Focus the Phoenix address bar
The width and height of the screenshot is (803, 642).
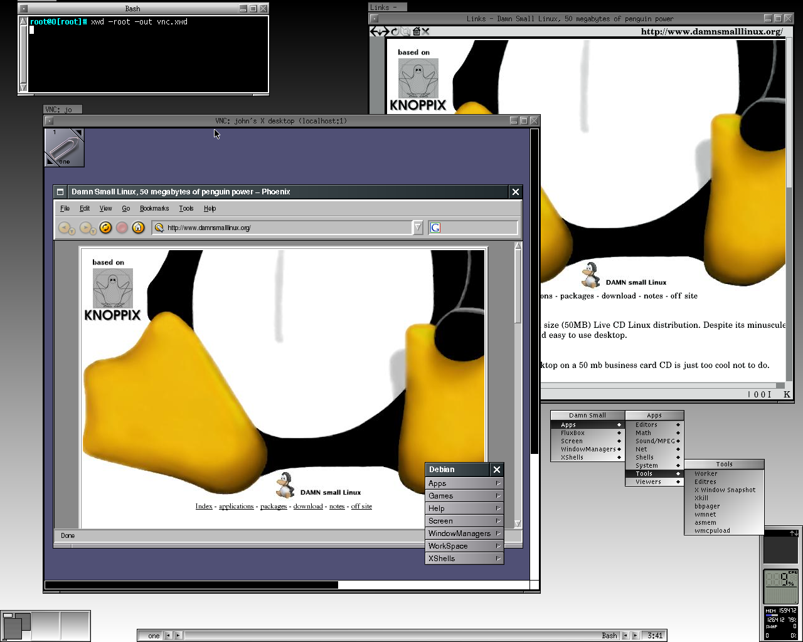click(282, 228)
